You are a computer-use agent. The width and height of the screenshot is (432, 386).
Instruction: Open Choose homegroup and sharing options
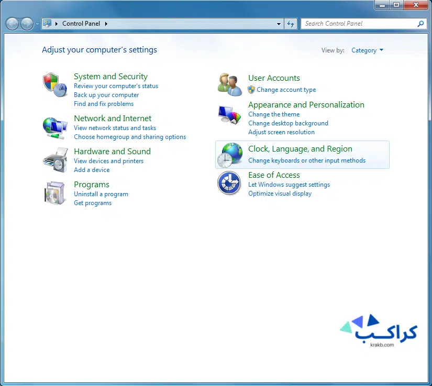pyautogui.click(x=130, y=137)
